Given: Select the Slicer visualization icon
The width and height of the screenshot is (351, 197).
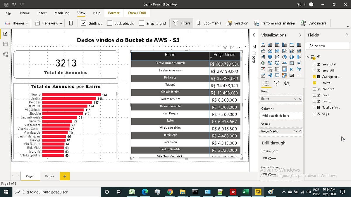Looking at the screenshot, I should click(x=270, y=69).
